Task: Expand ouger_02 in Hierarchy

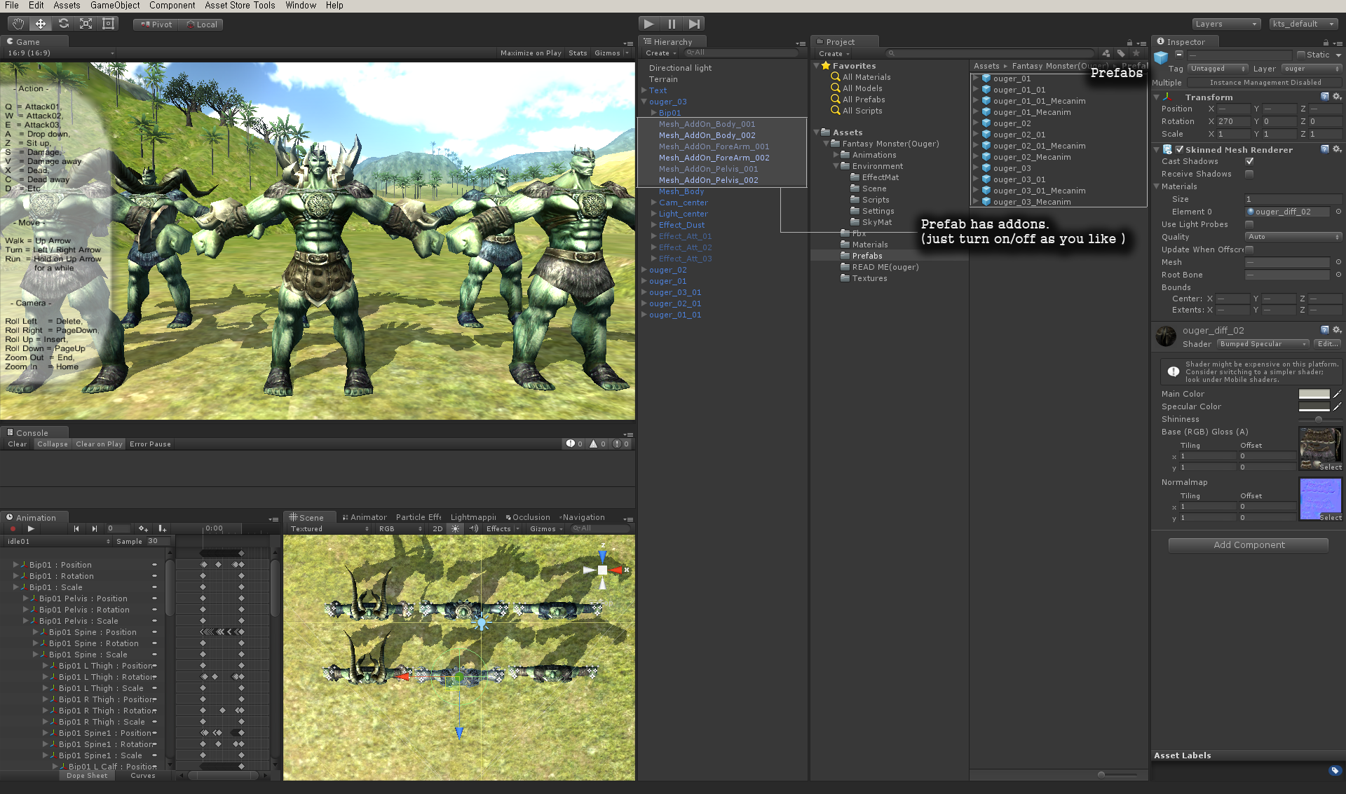Action: (644, 270)
